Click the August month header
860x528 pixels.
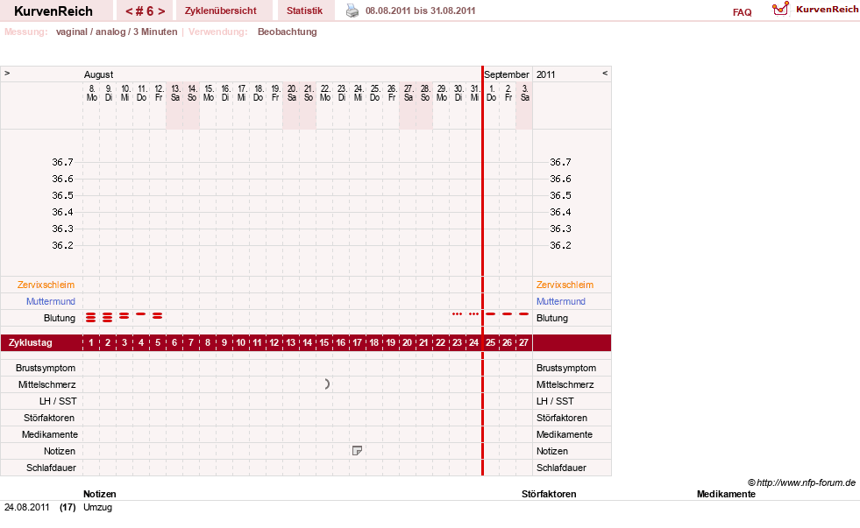[x=99, y=74]
